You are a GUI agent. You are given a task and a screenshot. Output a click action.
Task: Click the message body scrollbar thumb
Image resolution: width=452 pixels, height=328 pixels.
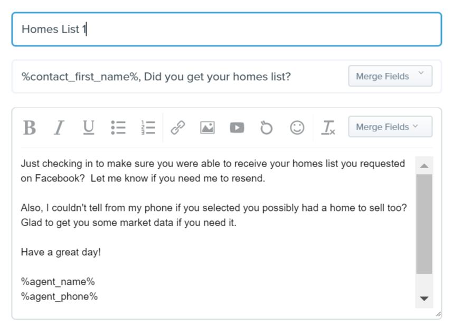pos(424,224)
